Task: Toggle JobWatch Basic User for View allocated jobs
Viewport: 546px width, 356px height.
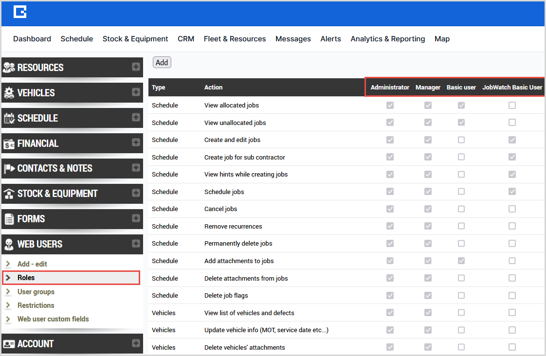Action: coord(512,106)
